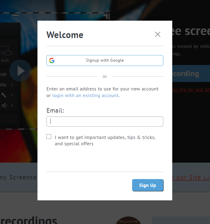
Task: Open the Go Pro pricing link
Action: (191, 90)
